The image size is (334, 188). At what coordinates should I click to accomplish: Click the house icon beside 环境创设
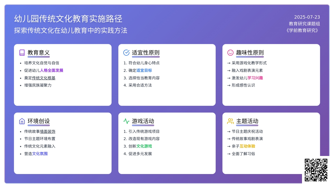click(x=22, y=121)
